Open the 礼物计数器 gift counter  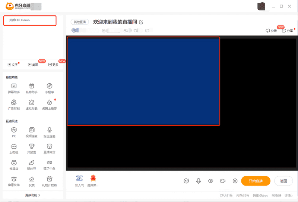click(50, 181)
